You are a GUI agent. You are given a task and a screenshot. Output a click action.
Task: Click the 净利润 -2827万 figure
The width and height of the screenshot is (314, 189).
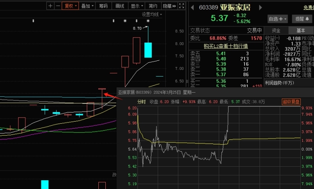coord(292,54)
